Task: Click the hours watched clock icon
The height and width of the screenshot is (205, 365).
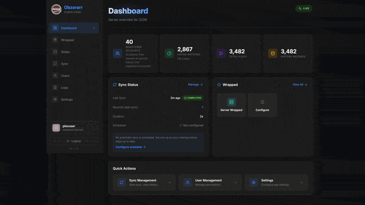Action: click(x=169, y=54)
